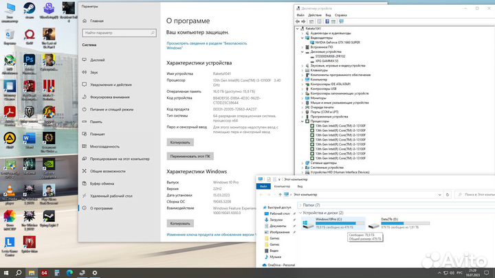Open the Компьютер ribbon tab in File Explorer
The image size is (495, 278).
[x=282, y=186]
